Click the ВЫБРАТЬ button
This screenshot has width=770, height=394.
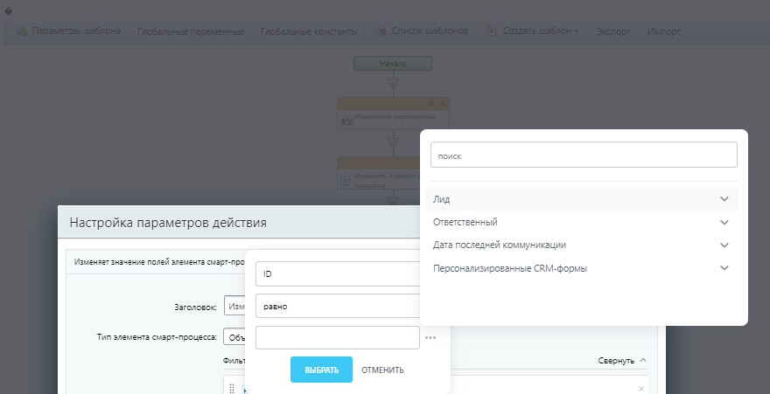click(322, 370)
